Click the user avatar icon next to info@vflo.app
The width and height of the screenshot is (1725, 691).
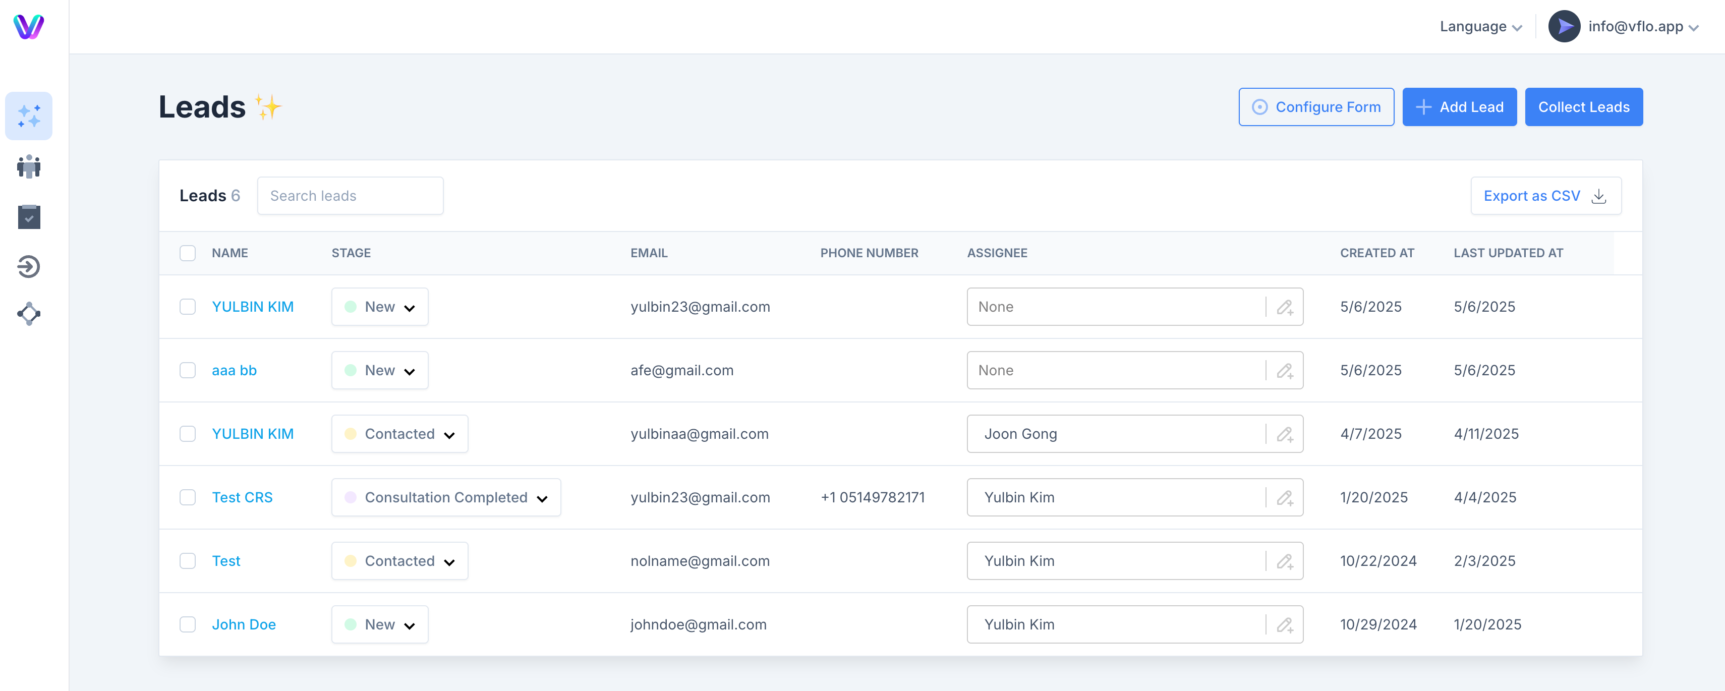tap(1564, 27)
